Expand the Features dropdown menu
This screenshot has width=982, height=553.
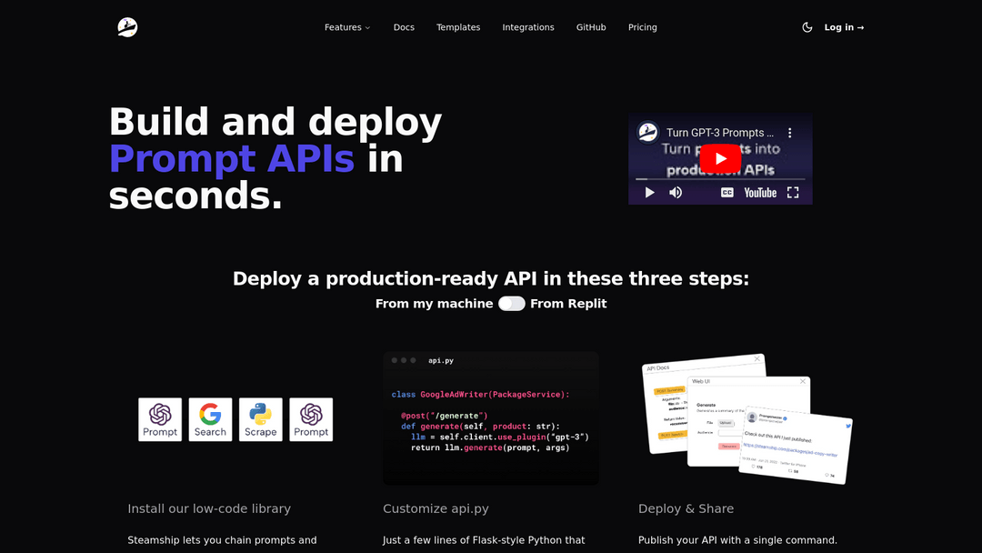pos(347,27)
